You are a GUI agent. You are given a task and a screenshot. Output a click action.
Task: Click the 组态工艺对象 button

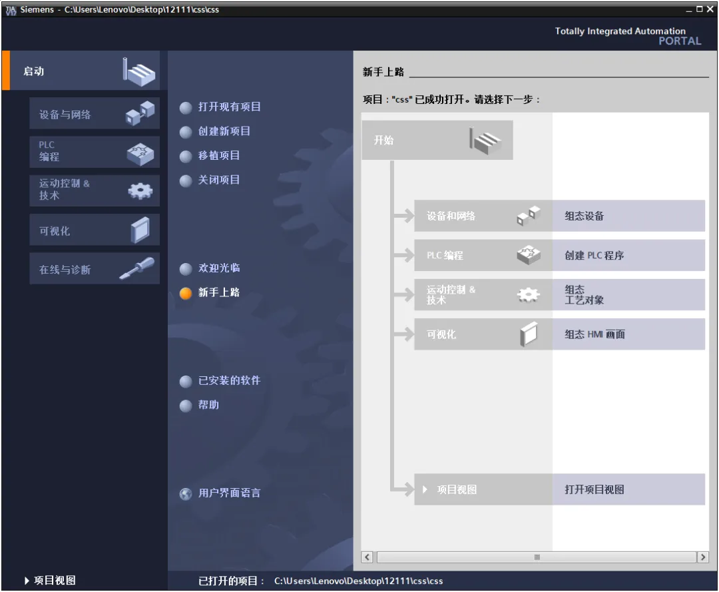(628, 294)
